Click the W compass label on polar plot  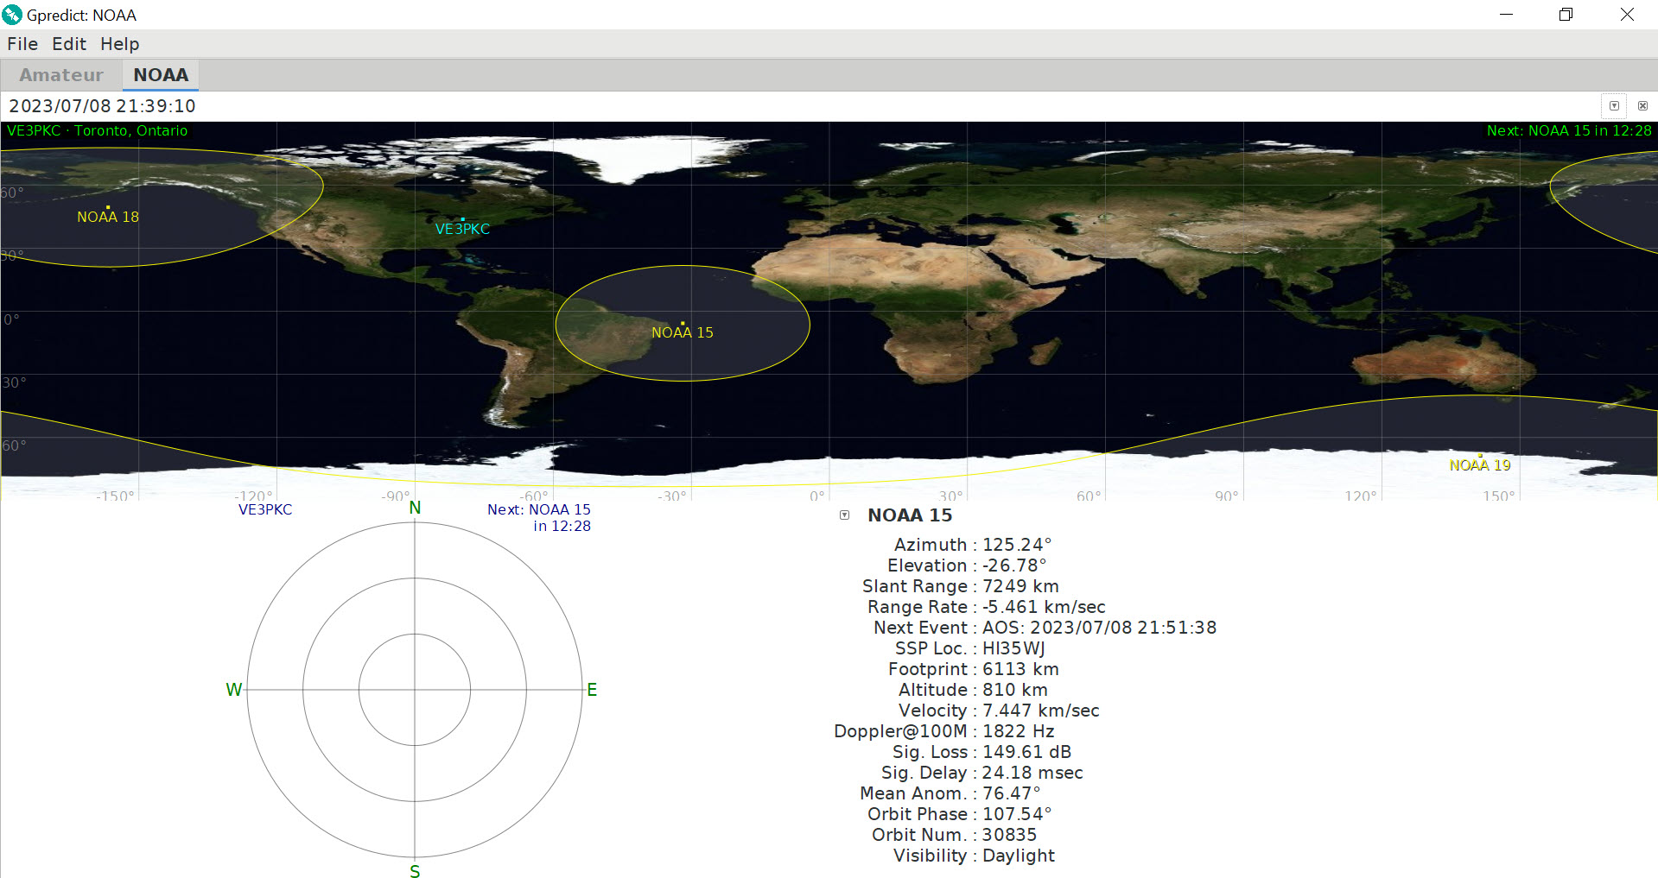(233, 690)
